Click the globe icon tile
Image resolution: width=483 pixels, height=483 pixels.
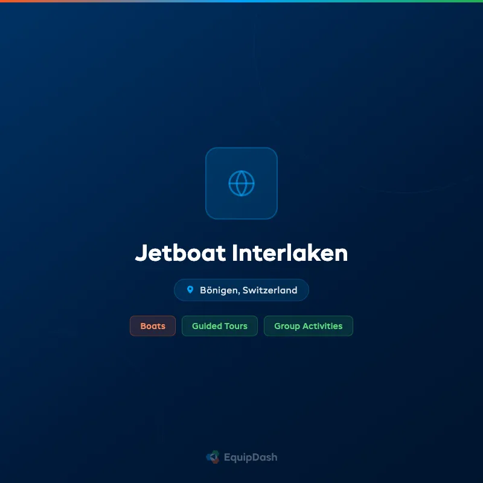[241, 184]
